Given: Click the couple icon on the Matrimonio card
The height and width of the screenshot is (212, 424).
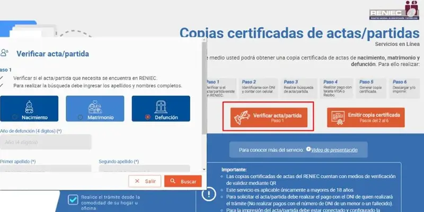Looking at the screenshot, I should (95, 107).
